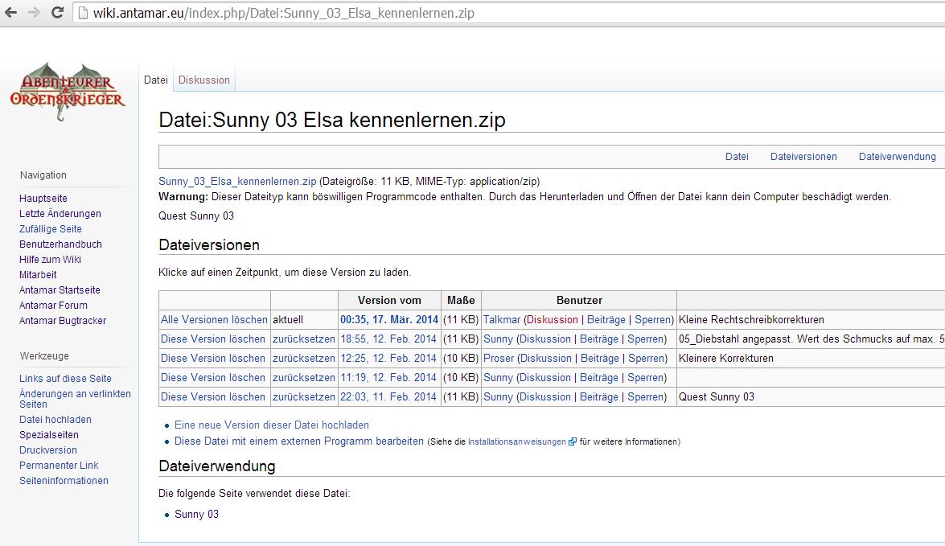Click the external link icon after Installationsanweisungen
The height and width of the screenshot is (546, 945).
pos(573,441)
